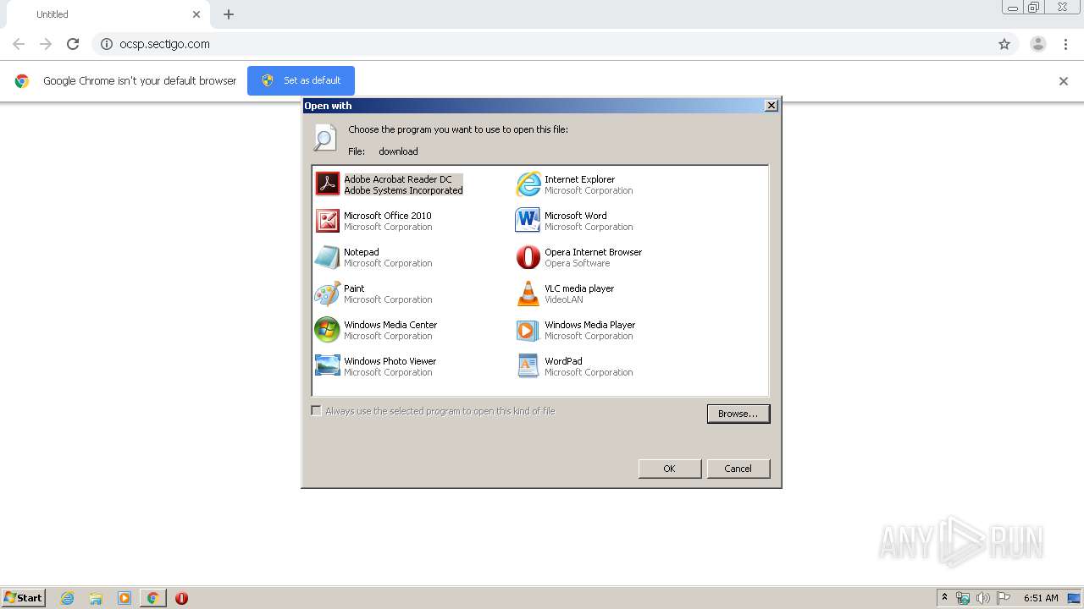Open a new Chrome tab
This screenshot has width=1084, height=609.
tap(229, 14)
